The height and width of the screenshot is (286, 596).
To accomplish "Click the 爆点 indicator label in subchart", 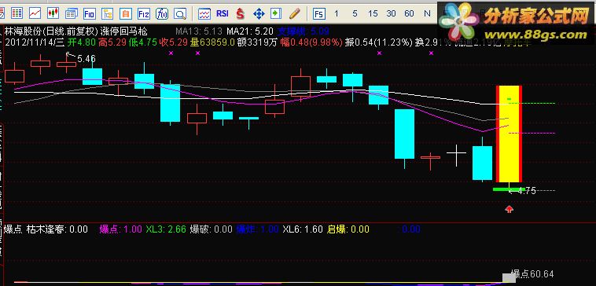I will coord(13,229).
